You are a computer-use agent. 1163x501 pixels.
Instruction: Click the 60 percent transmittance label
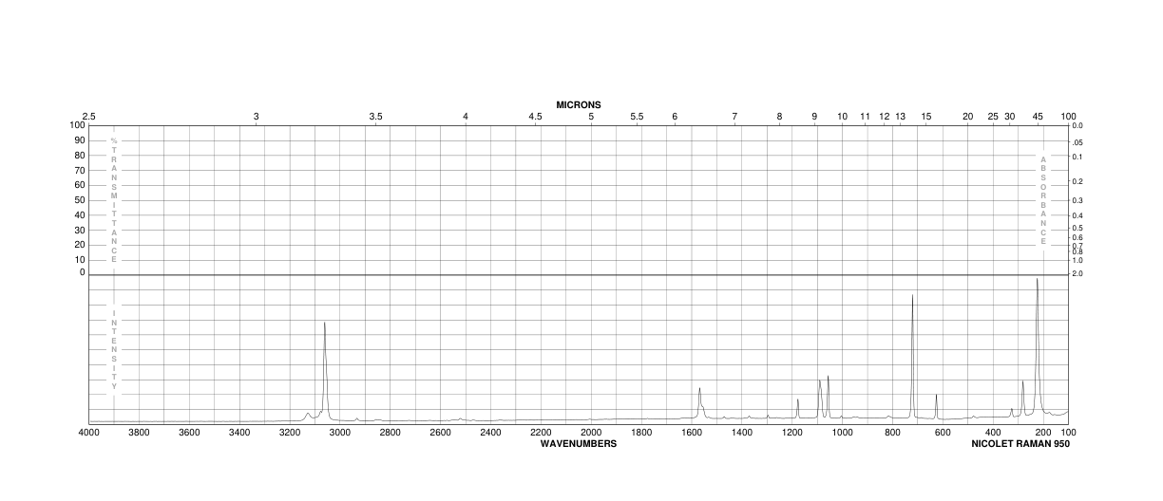click(x=80, y=185)
